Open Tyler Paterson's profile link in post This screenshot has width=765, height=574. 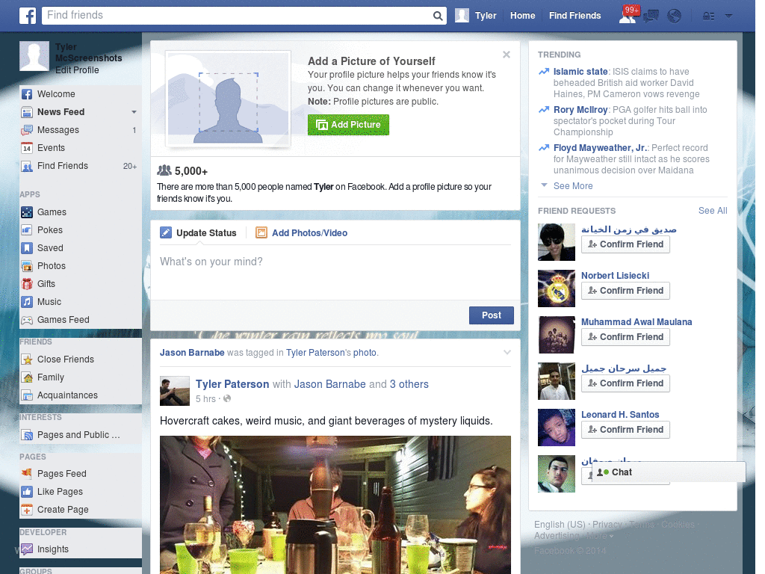point(232,384)
